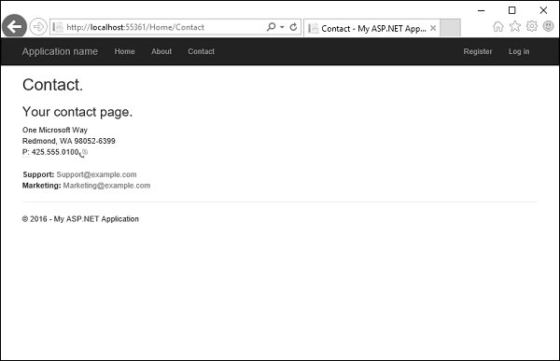Expand the address bar autocomplete dropdown arrow
The height and width of the screenshot is (361, 560).
coord(282,27)
